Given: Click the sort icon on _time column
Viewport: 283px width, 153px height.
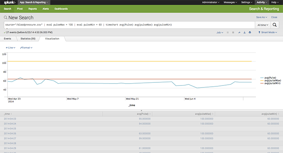Looking at the screenshot, I should [x=11, y=114].
